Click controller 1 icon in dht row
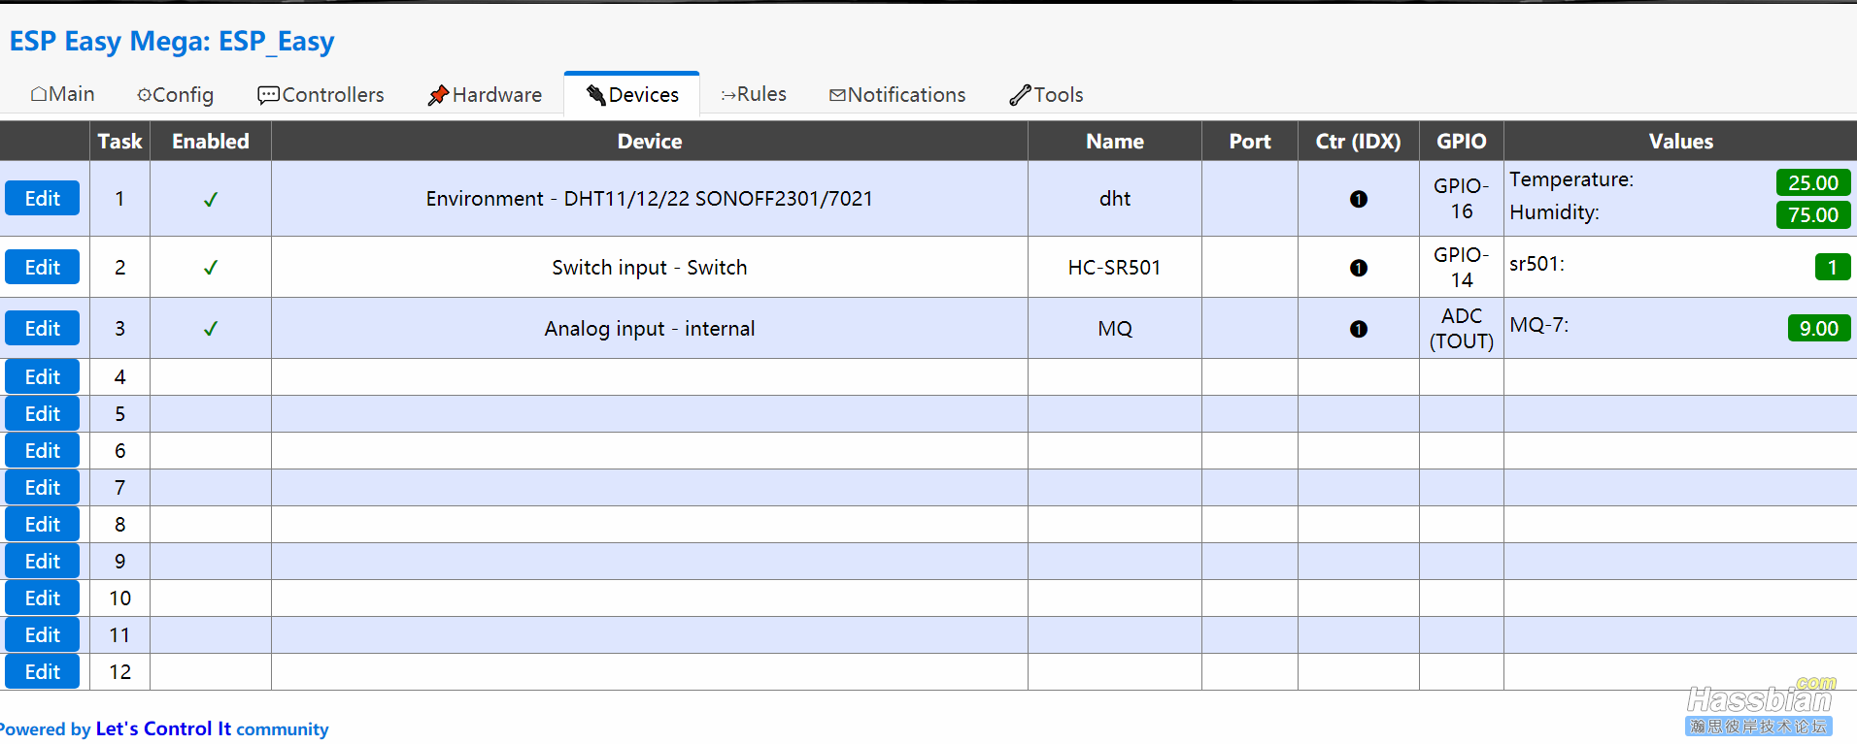The height and width of the screenshot is (744, 1857). [1359, 199]
